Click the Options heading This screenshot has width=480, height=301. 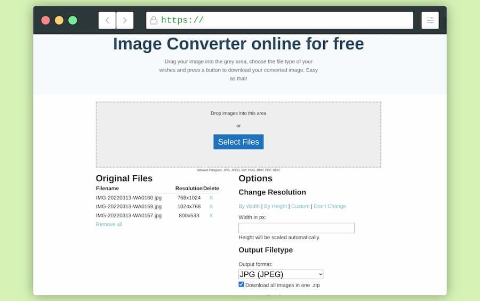(255, 178)
